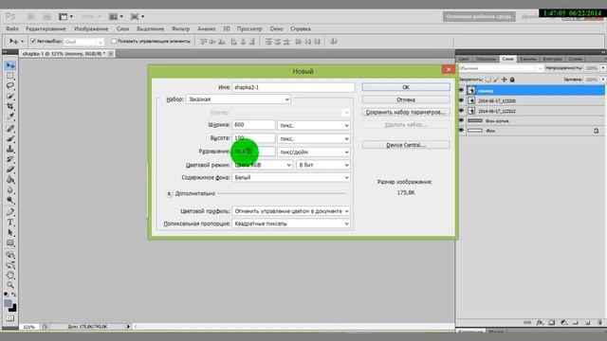Screen dimensions: 607x341
Task: Select the Clone Stamp tool
Action: (10, 149)
